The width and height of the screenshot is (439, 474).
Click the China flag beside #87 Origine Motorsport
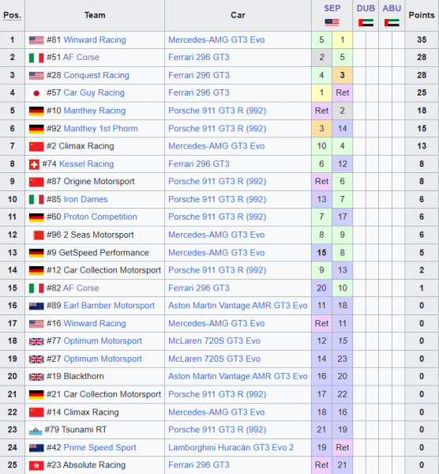pyautogui.click(x=36, y=182)
